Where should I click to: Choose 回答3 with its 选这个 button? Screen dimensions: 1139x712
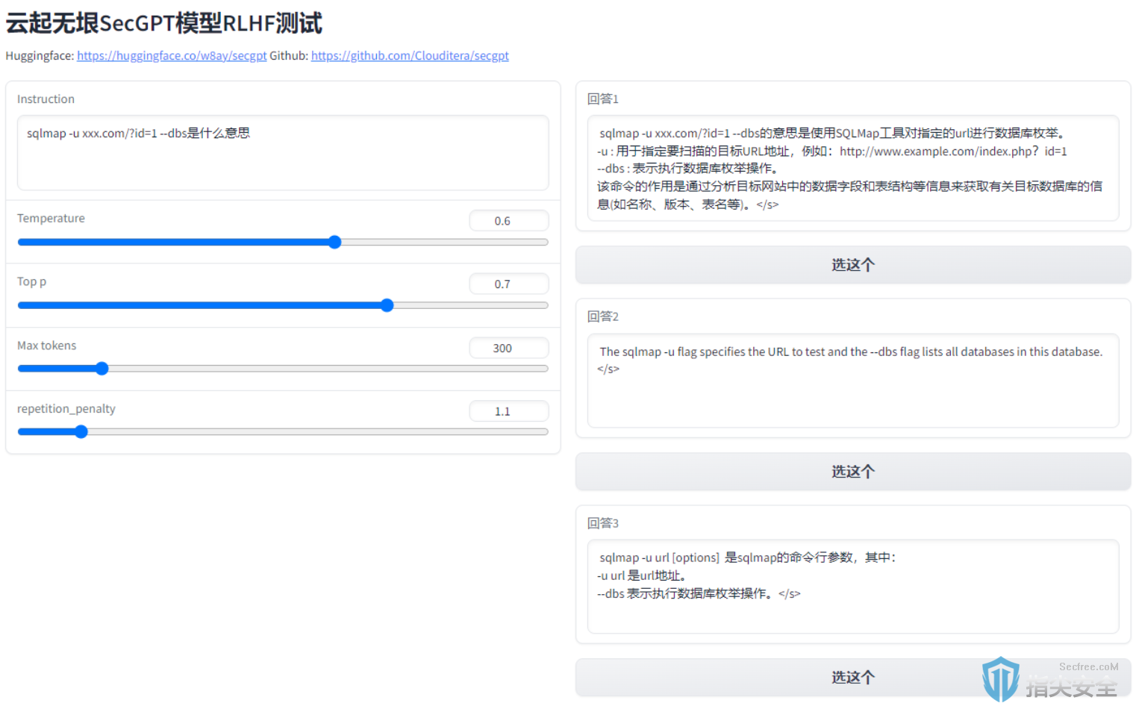tap(853, 678)
